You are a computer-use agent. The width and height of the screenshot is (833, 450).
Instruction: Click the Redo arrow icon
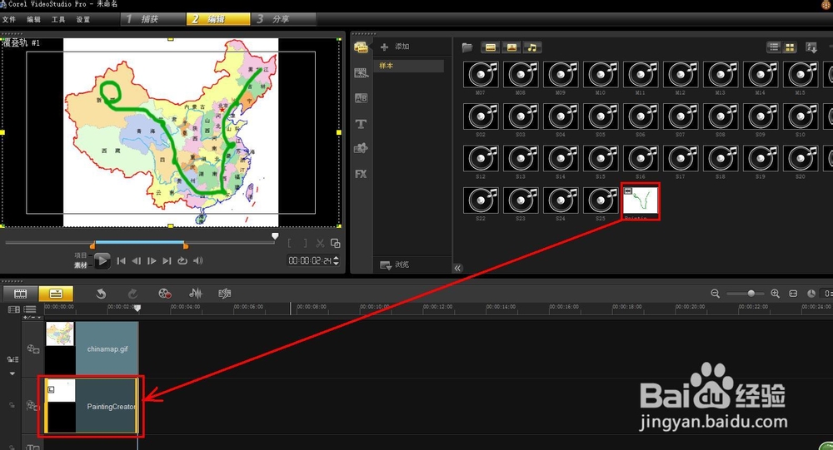(x=132, y=294)
